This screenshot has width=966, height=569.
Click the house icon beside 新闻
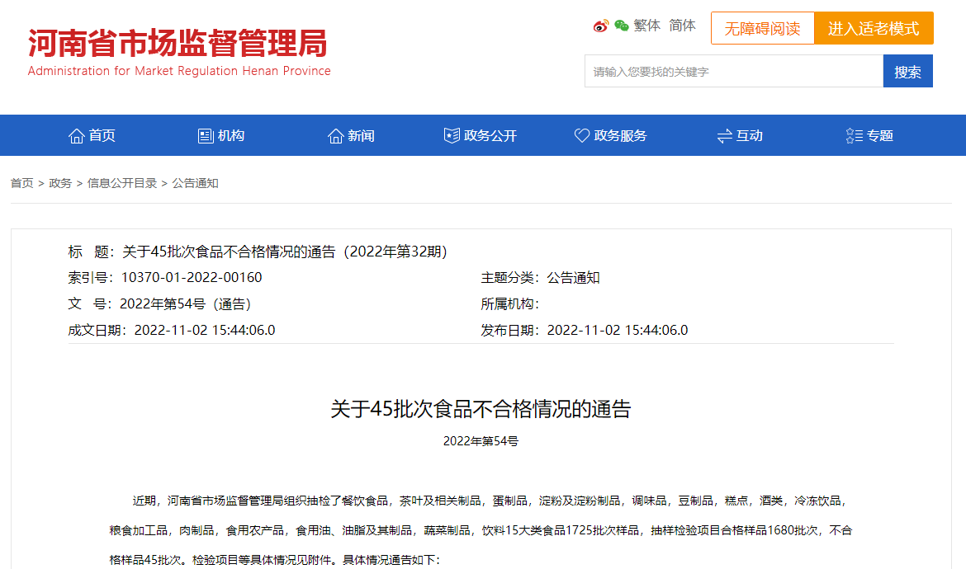(x=335, y=136)
